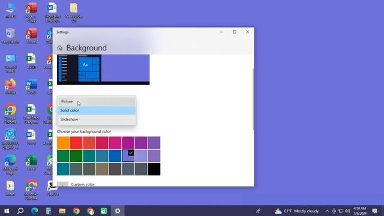The image size is (384, 216).
Task: Show hidden tray icons chevron
Action: (327, 211)
